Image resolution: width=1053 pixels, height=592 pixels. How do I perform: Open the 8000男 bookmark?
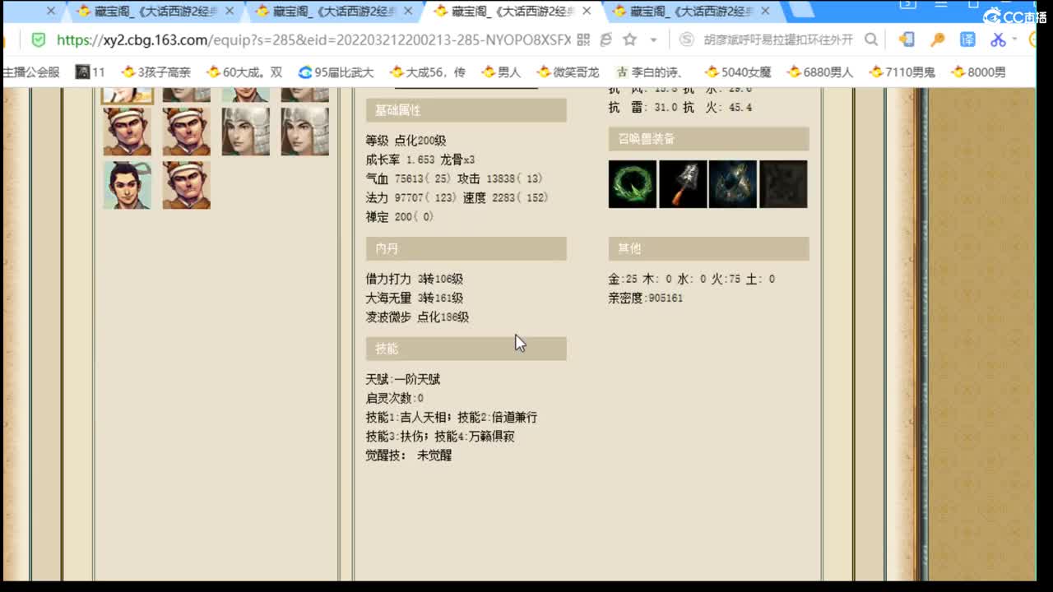coord(979,72)
